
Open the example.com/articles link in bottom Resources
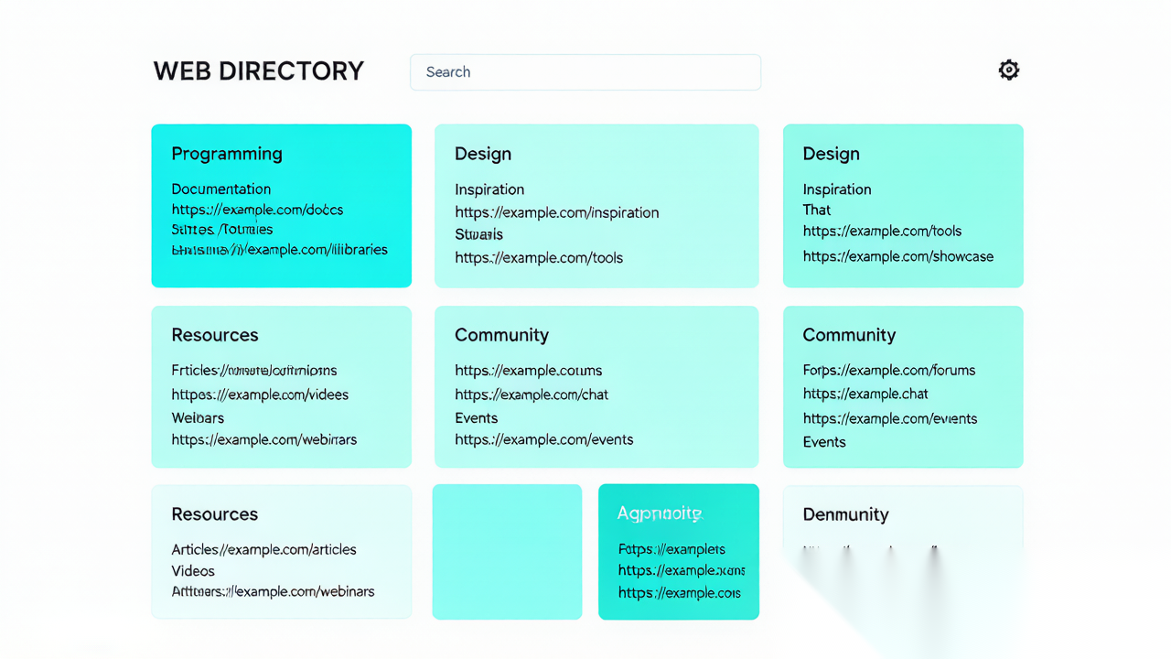263,550
